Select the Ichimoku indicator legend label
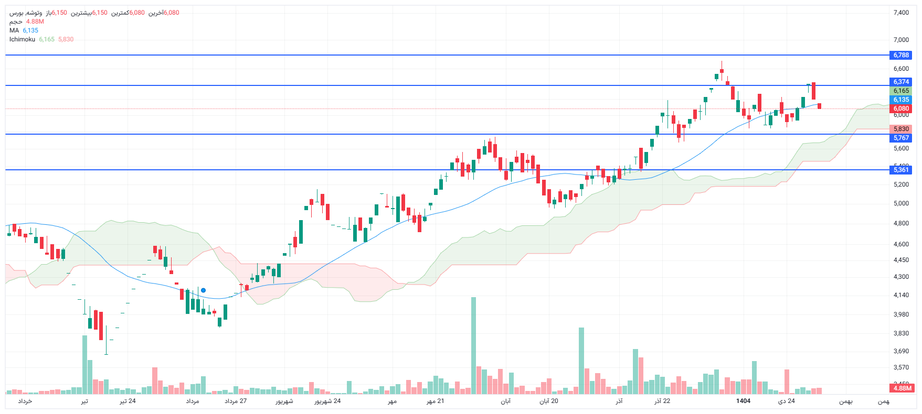The image size is (922, 414). coord(22,39)
